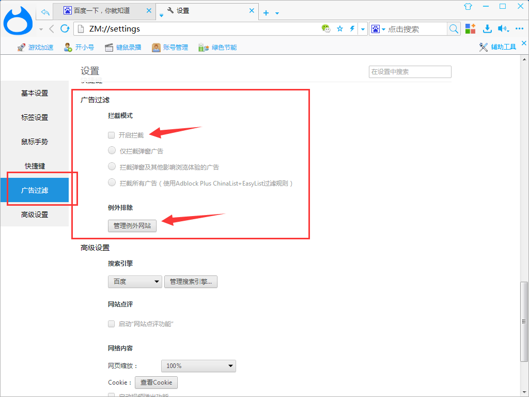Screen dimensions: 529x397
Task: Enable the 网站点评功能 checkbox
Action: click(111, 324)
